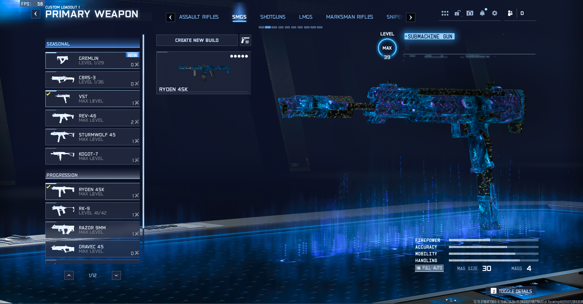Select the REV-46 weapon row
The height and width of the screenshot is (304, 583).
click(x=93, y=118)
